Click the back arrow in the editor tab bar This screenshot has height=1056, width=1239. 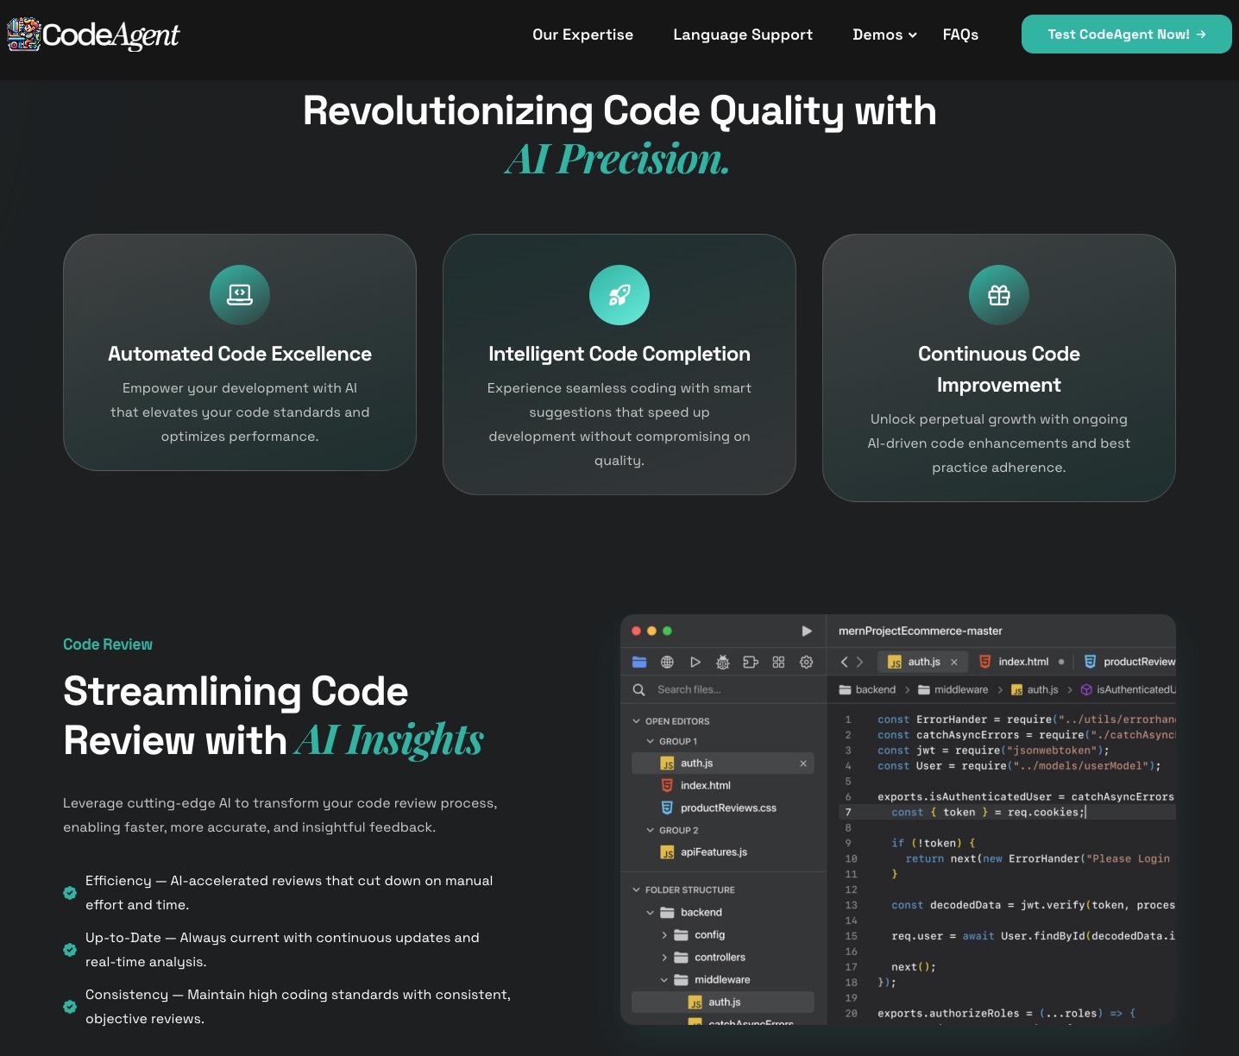coord(845,662)
